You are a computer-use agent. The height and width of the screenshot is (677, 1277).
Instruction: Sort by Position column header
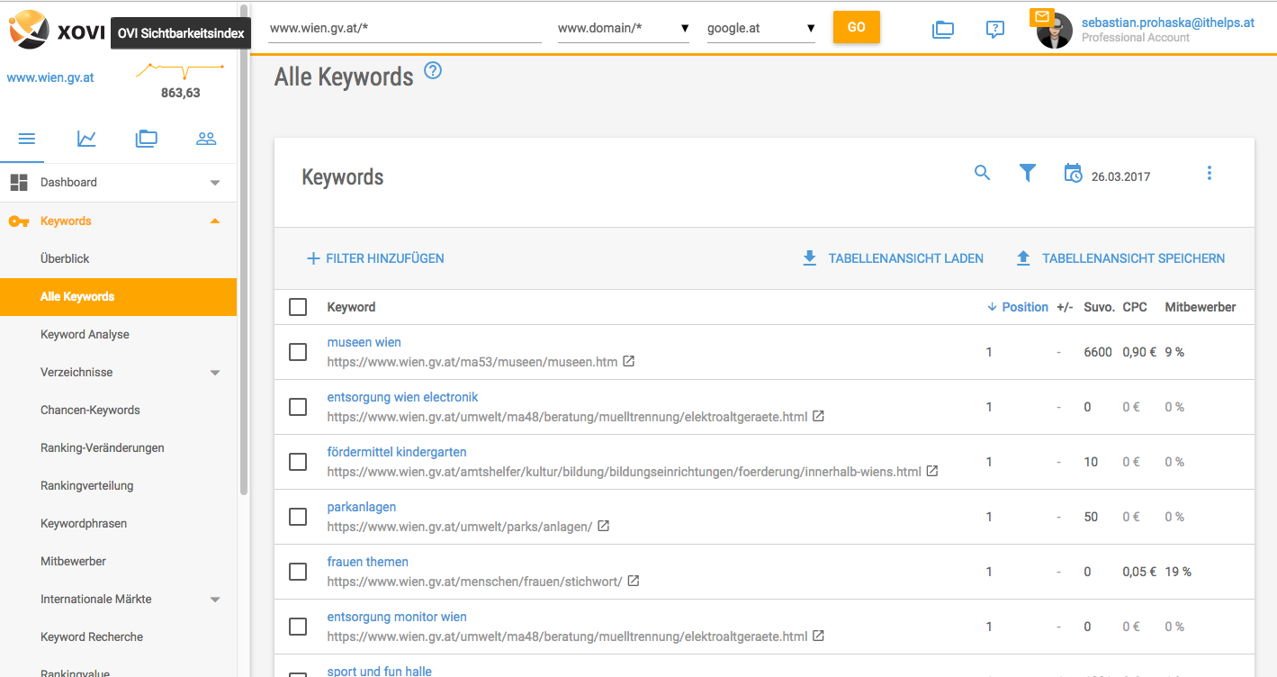(1018, 308)
